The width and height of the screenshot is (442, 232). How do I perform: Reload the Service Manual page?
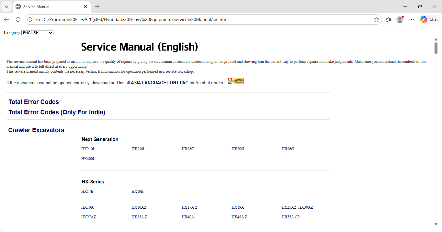(18, 19)
